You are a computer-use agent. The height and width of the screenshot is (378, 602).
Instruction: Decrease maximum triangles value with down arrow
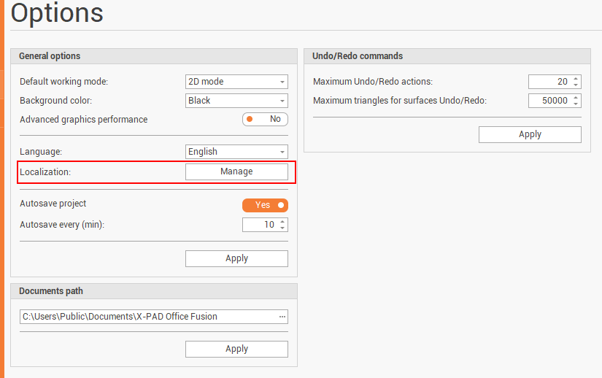point(576,104)
